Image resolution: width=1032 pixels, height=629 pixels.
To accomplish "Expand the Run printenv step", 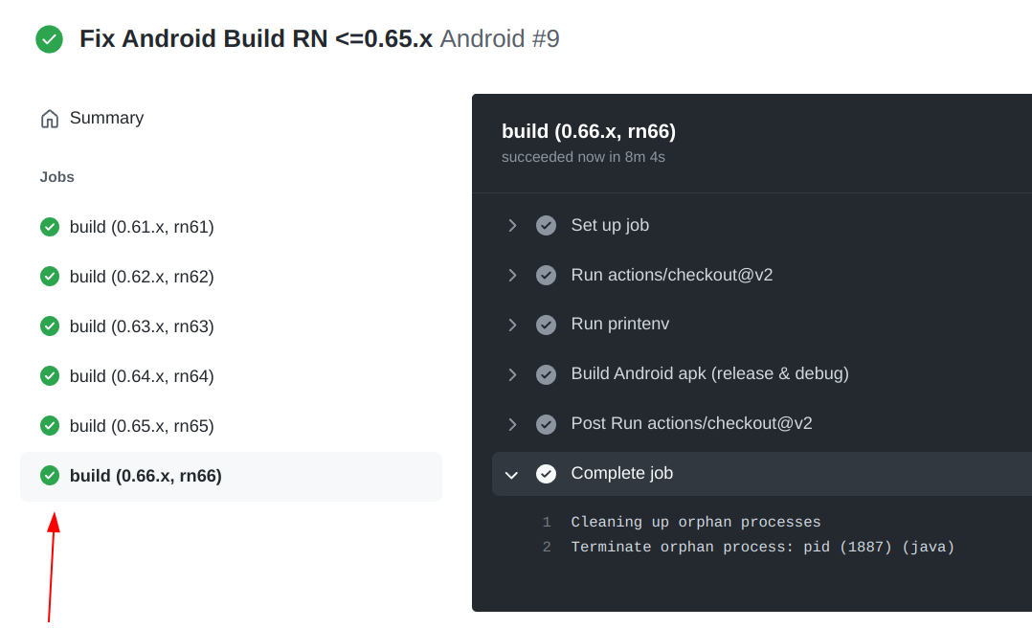I will (x=512, y=325).
